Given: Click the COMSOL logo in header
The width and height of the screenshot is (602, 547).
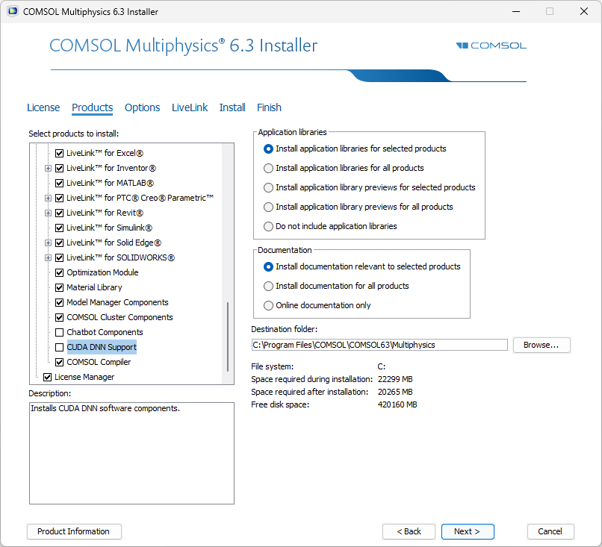Looking at the screenshot, I should coord(491,46).
